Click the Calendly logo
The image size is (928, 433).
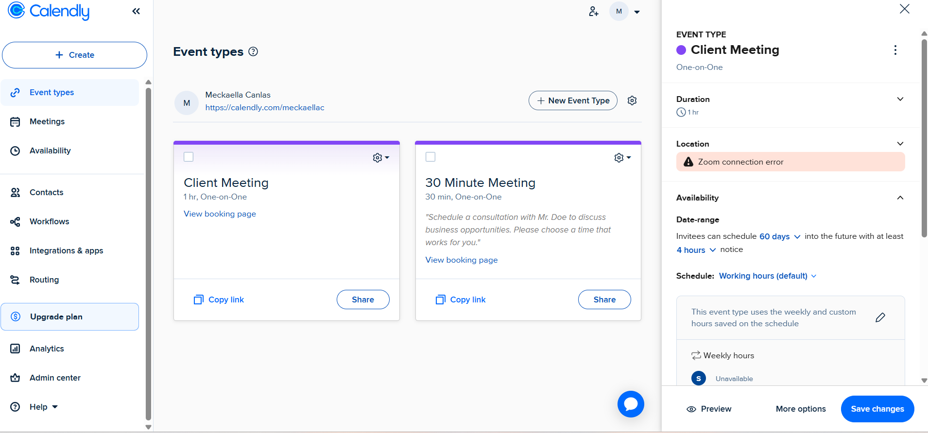[49, 11]
